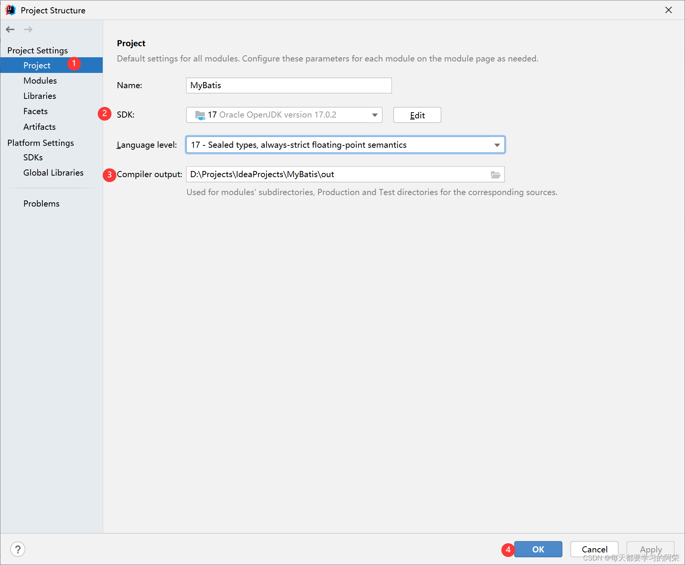Click the Edit SDK button
Viewport: 685px width, 565px height.
pyautogui.click(x=417, y=115)
